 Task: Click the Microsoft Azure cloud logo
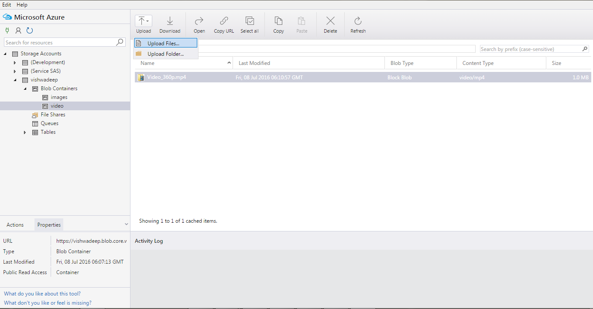click(7, 17)
